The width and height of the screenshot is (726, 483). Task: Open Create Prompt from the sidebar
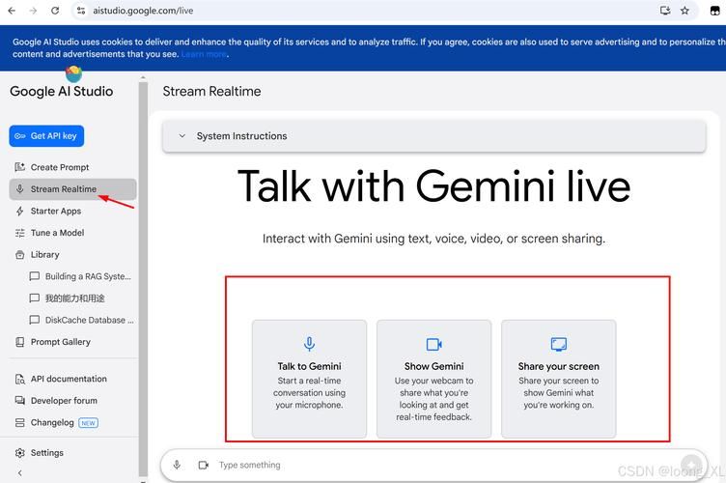[59, 167]
